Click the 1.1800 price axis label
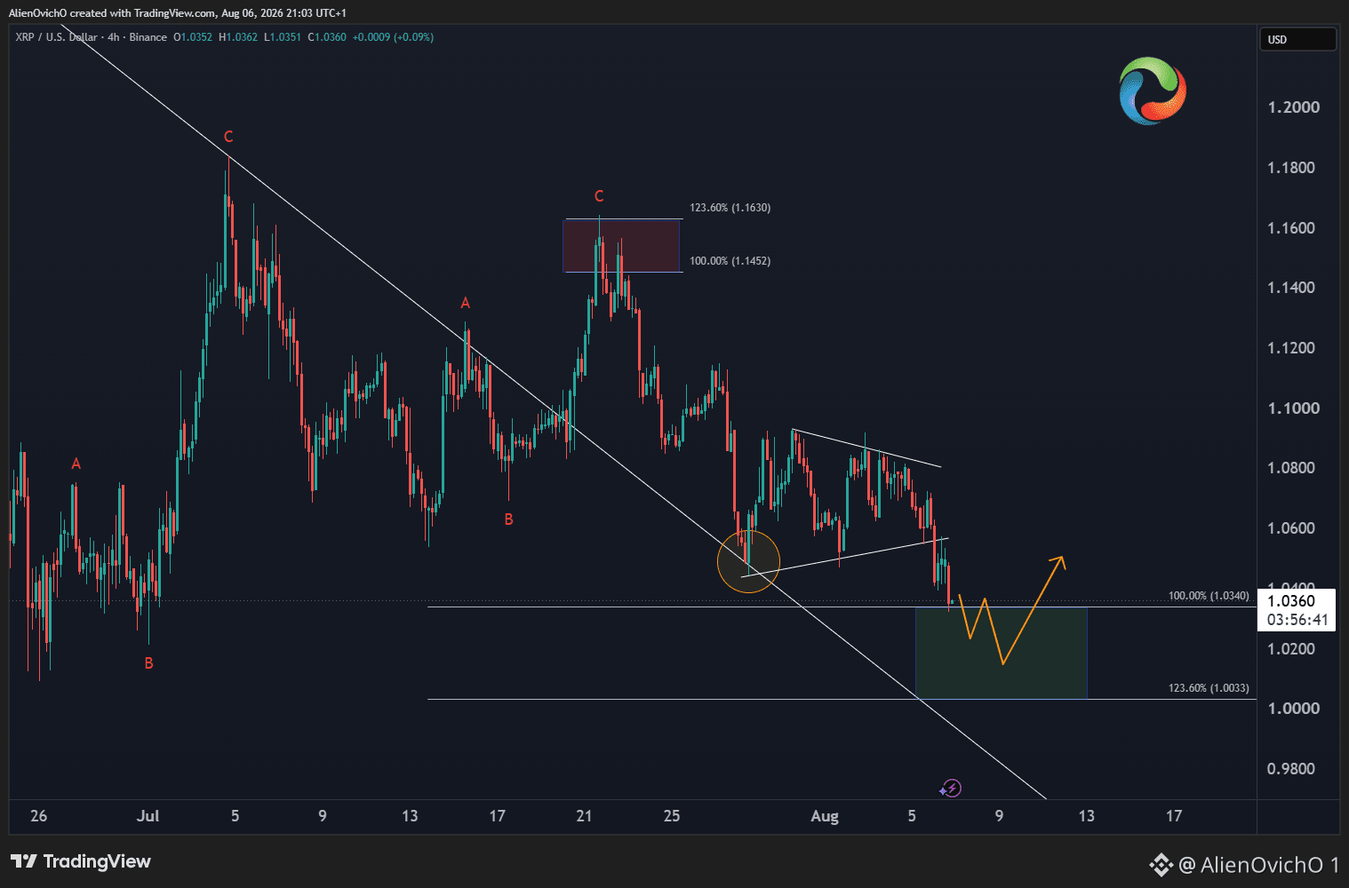Screen dimensions: 1349x888 point(1291,168)
